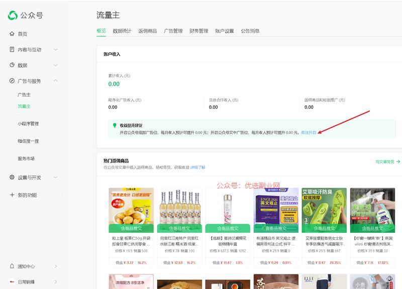402x289 pixels.
Task: Click the 互选合作收入 label
Action: click(x=224, y=100)
